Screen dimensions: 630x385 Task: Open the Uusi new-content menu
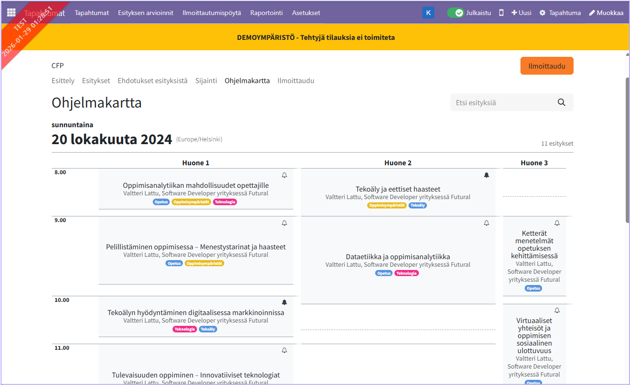point(521,13)
